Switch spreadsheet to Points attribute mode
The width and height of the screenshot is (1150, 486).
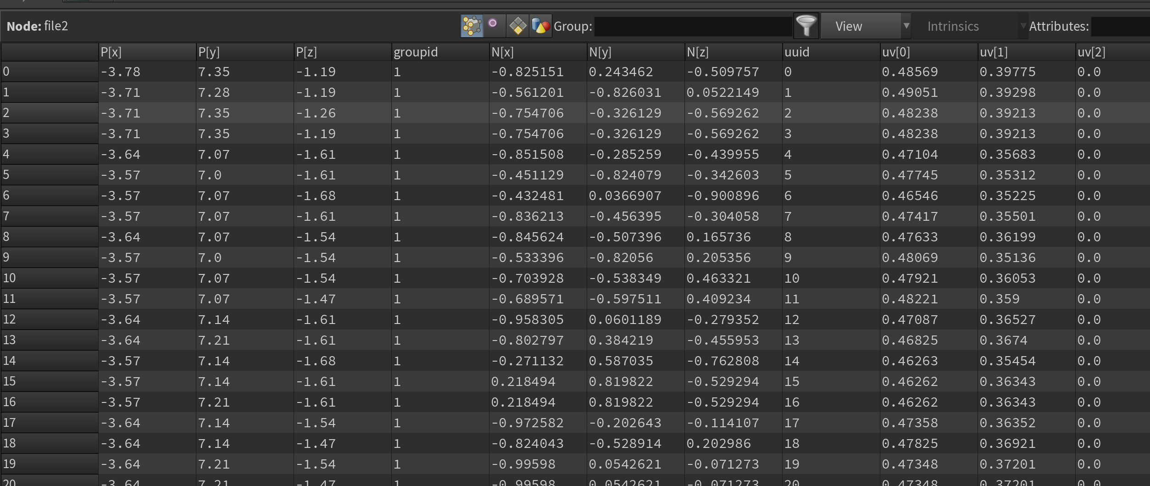point(472,26)
